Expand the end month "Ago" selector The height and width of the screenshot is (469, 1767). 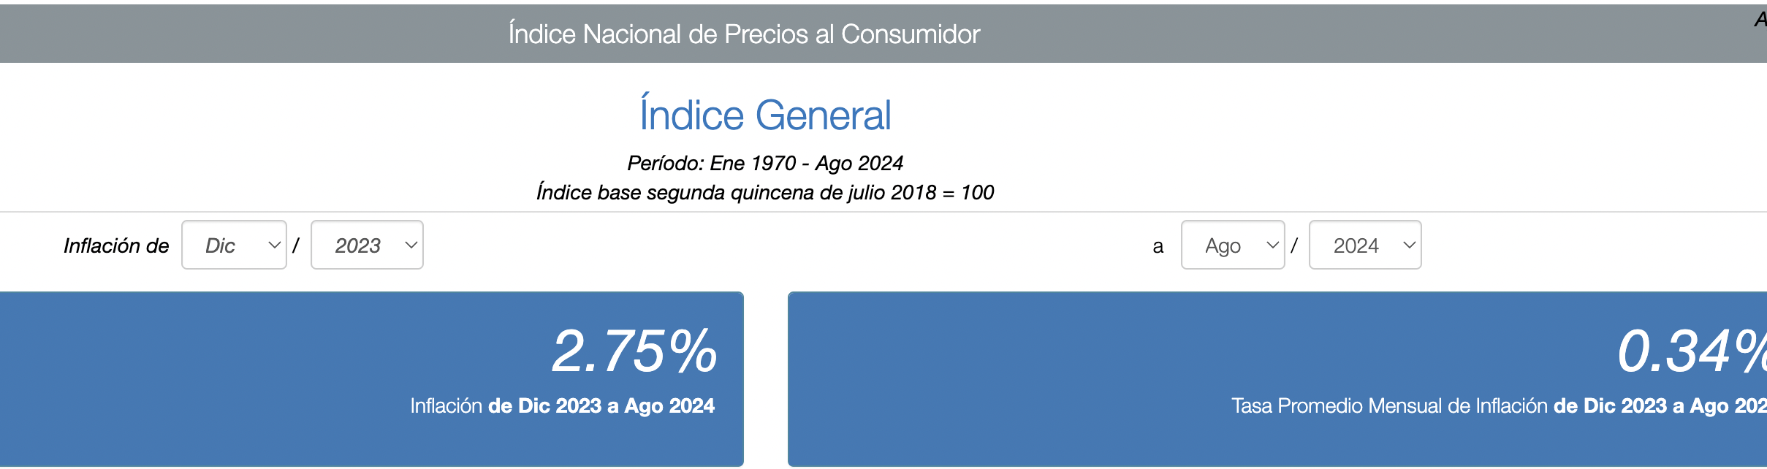coord(1233,245)
